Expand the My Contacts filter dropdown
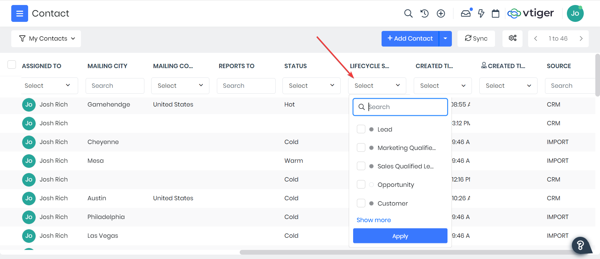 (46, 38)
